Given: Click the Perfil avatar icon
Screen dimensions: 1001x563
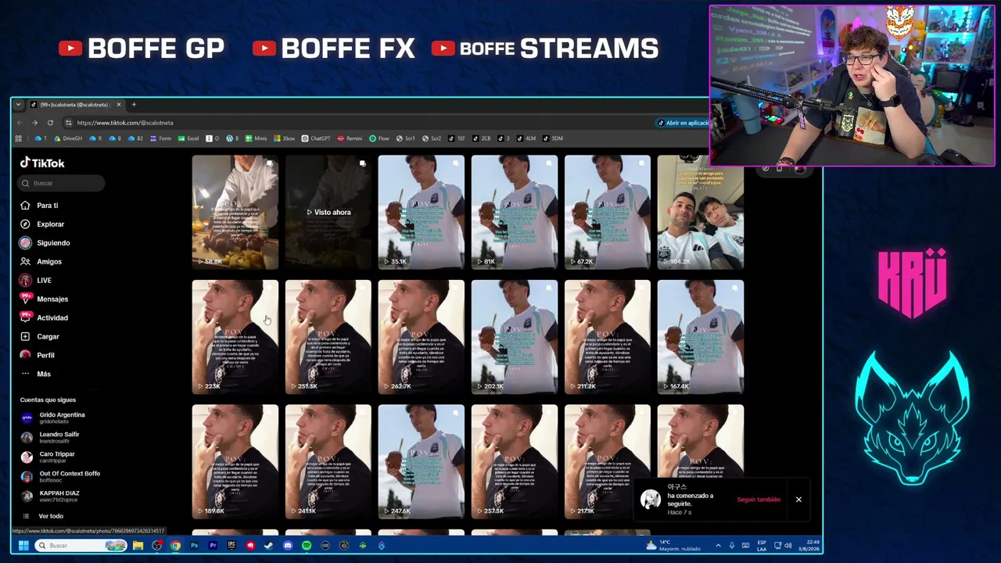Looking at the screenshot, I should click(x=25, y=355).
